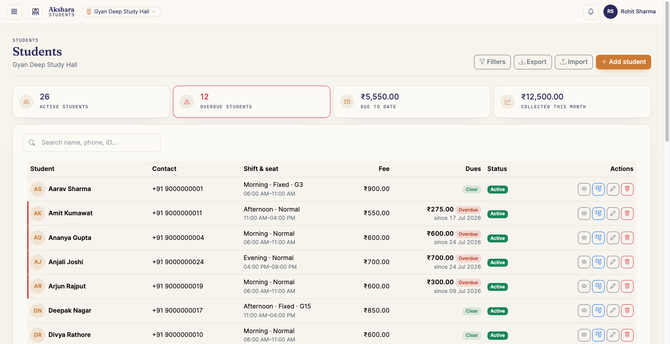Delete Divya Rathore using trash icon
Image resolution: width=670 pixels, height=344 pixels.
tap(627, 335)
